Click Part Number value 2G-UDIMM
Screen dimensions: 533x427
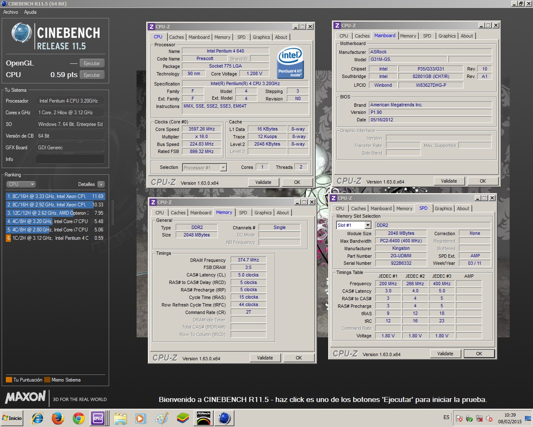pyautogui.click(x=401, y=256)
